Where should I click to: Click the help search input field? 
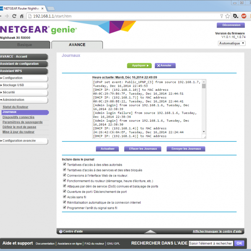tap(210, 243)
